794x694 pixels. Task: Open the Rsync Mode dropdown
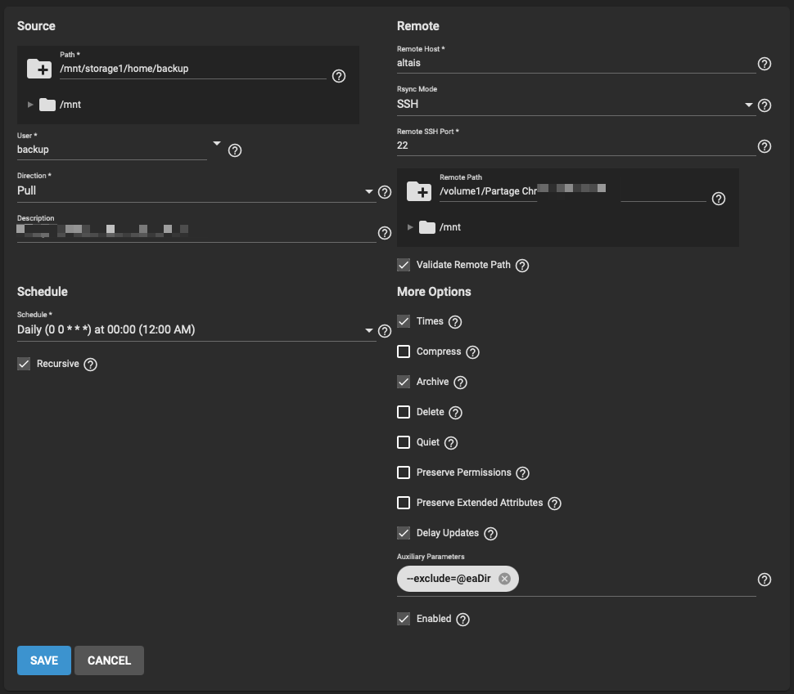point(576,104)
